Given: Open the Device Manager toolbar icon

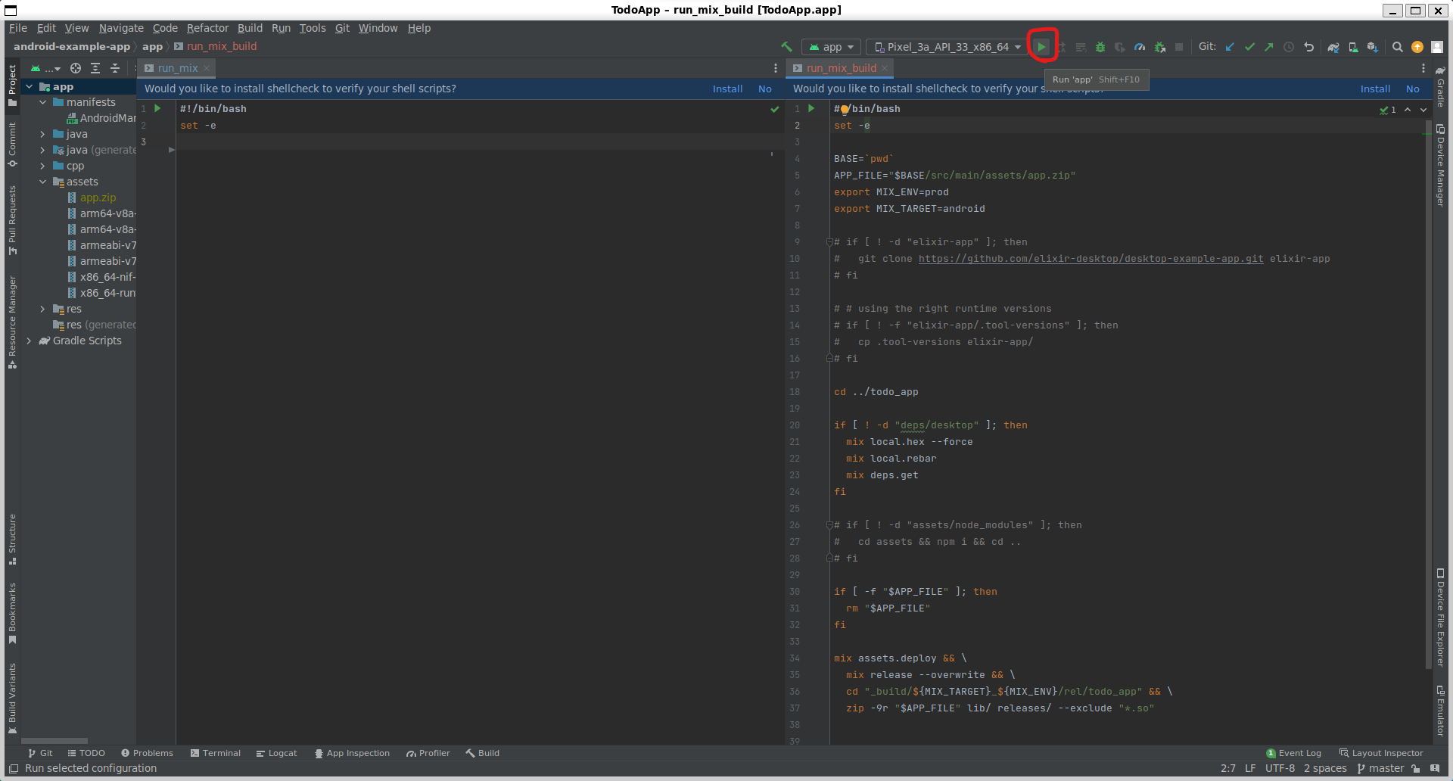Looking at the screenshot, I should (1353, 47).
